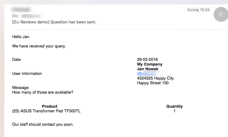This screenshot has width=228, height=137.
Task: Click the sender avatar circle with letter C
Action: point(221,14)
